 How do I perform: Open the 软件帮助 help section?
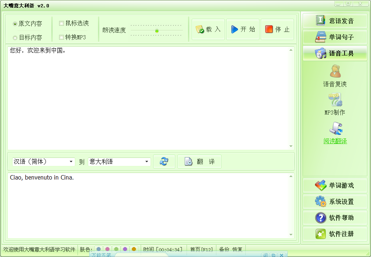(335, 217)
